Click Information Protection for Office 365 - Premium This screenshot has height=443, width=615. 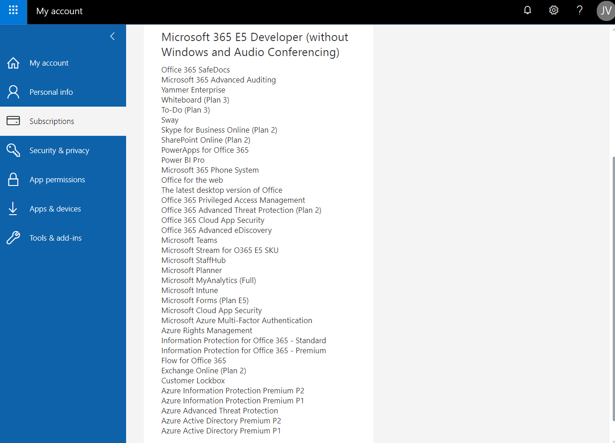tap(244, 350)
